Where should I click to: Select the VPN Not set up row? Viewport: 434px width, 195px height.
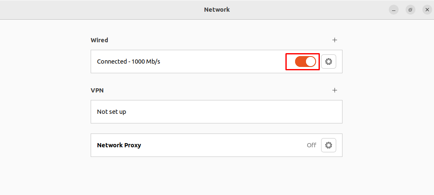point(217,112)
